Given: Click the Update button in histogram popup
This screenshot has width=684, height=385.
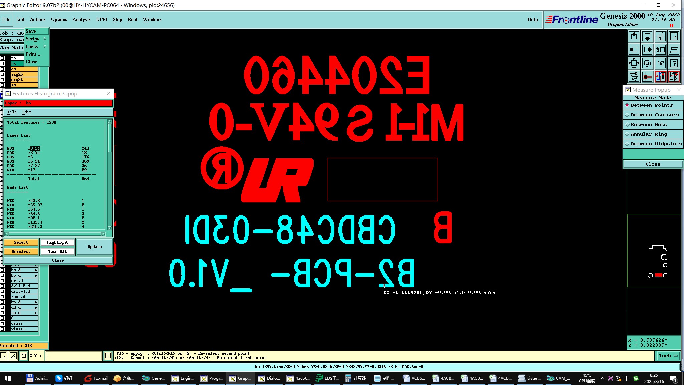Looking at the screenshot, I should 94,247.
